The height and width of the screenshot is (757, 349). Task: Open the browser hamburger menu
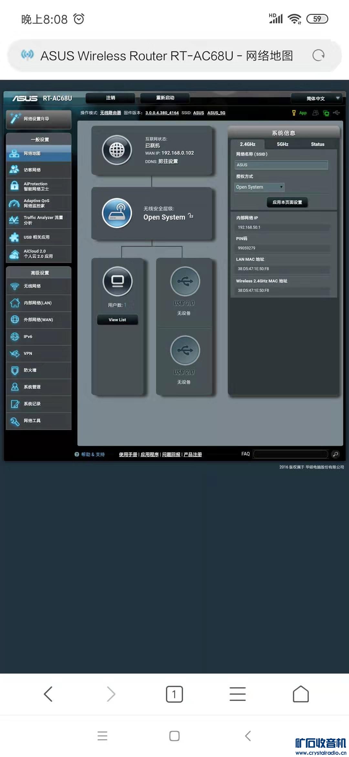pyautogui.click(x=238, y=694)
